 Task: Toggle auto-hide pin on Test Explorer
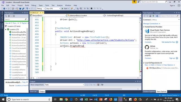[25, 13]
